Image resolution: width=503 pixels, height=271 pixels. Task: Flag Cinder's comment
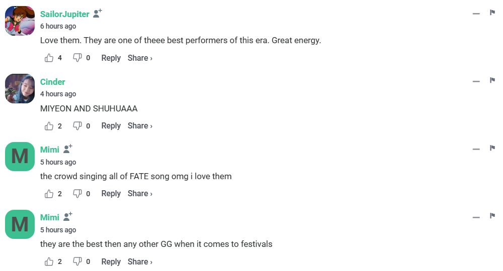coord(492,80)
